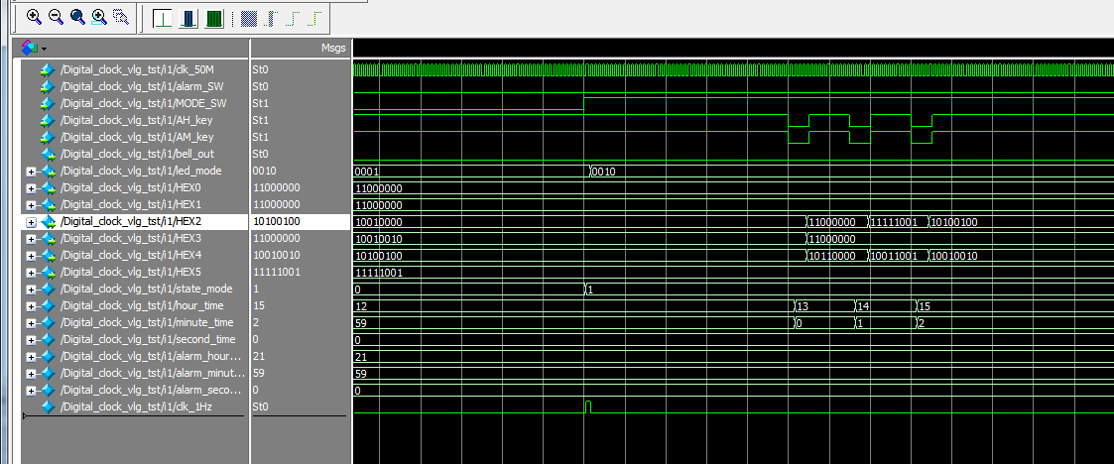
Task: Expand the HEX2 signal bus
Action: click(x=32, y=222)
